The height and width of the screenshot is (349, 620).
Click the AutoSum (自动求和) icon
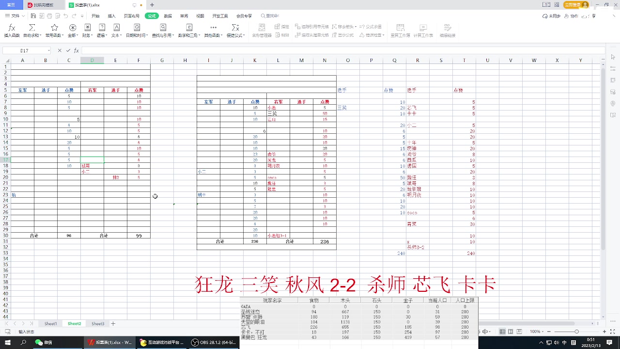[31, 29]
